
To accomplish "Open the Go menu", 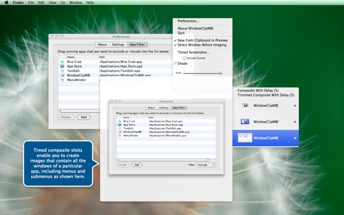I will click(63, 3).
